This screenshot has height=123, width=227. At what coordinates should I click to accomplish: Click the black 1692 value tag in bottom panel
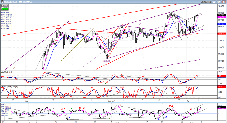(x=220, y=107)
